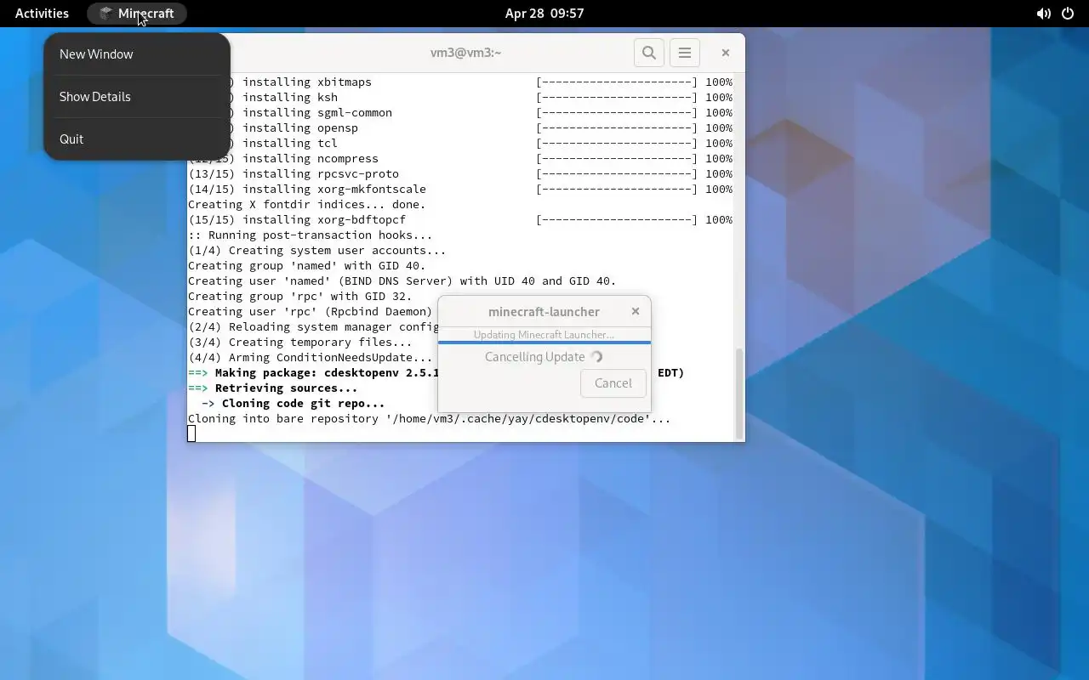
Task: Click 'installing rpcsvc-proto' line
Action: point(294,174)
